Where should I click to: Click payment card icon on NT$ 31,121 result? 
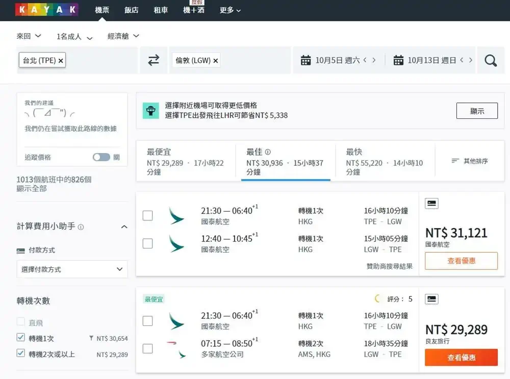pos(431,204)
